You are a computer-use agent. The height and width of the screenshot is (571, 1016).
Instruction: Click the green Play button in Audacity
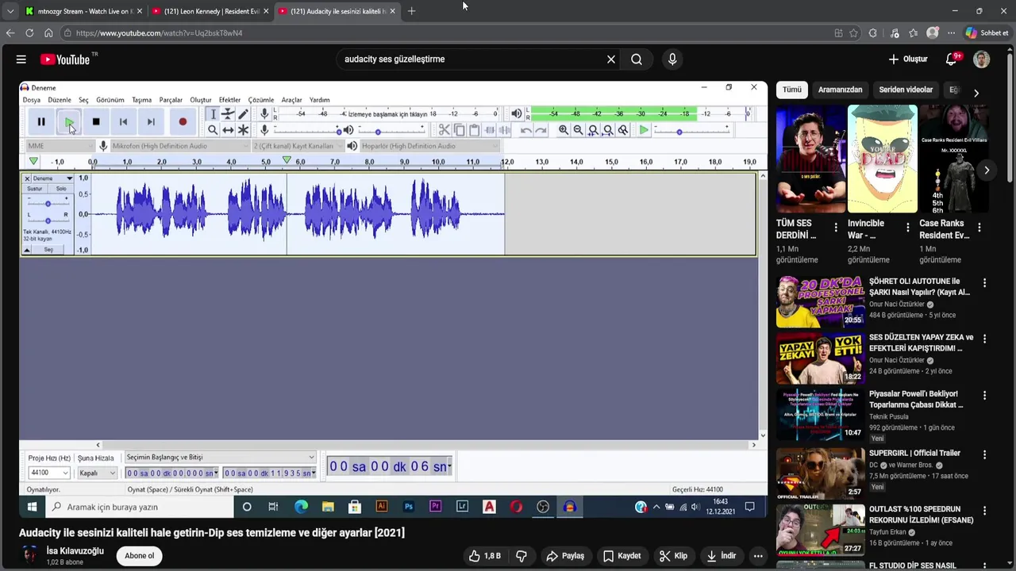pyautogui.click(x=69, y=121)
